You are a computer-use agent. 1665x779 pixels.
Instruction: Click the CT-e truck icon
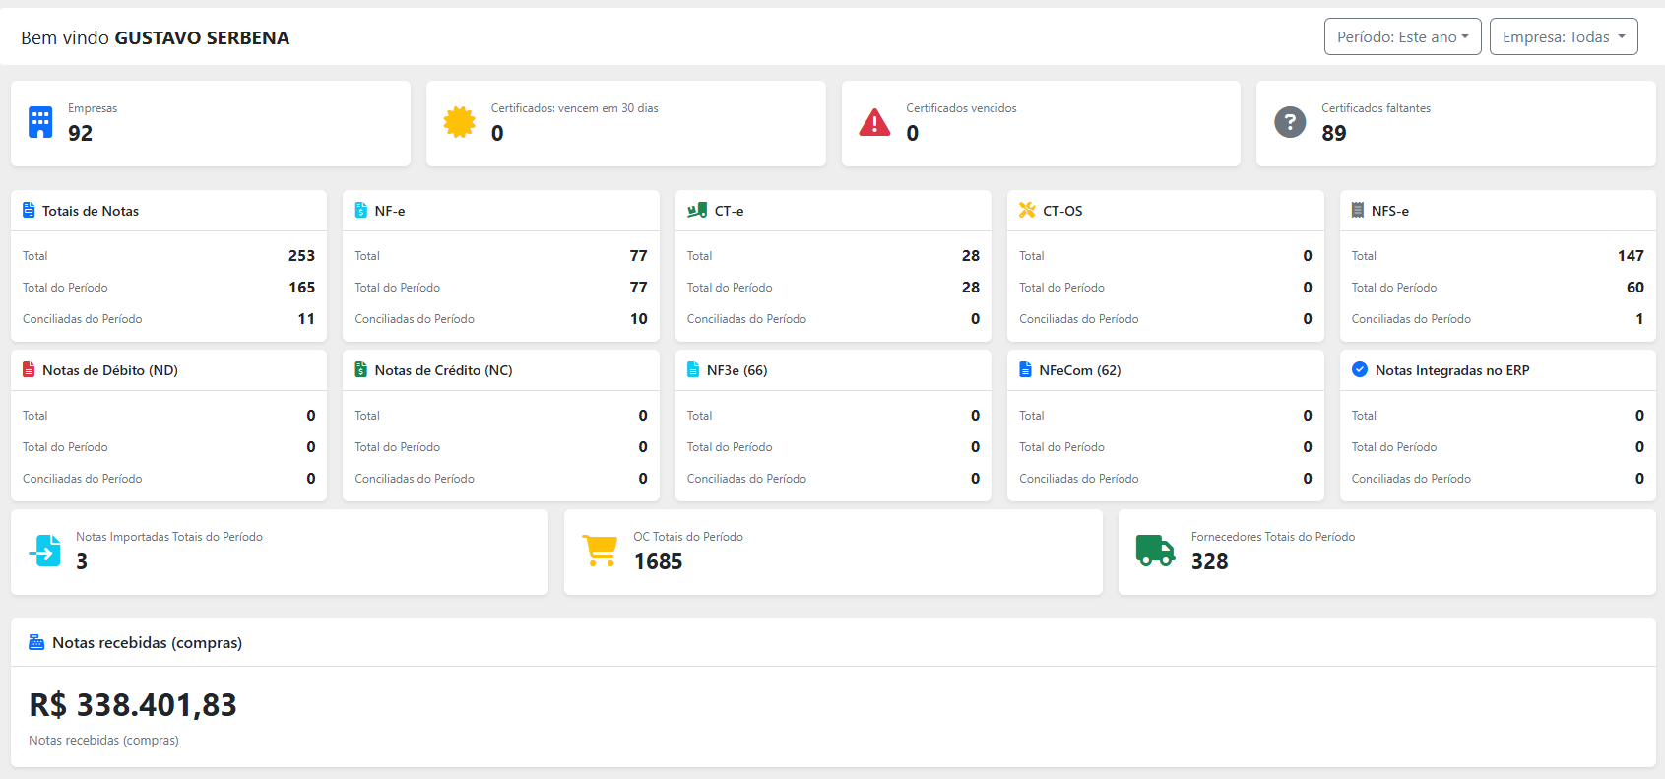coord(697,210)
